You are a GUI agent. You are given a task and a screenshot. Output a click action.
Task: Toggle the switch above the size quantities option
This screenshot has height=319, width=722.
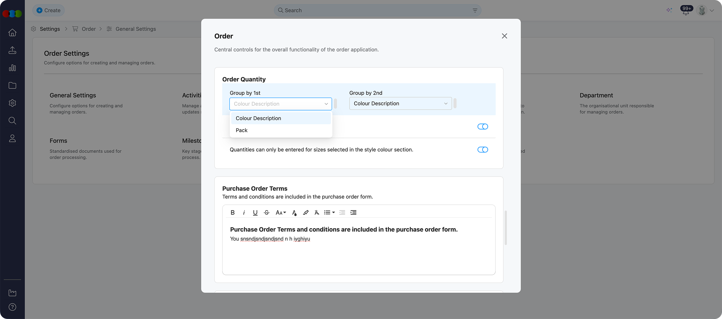(x=482, y=126)
